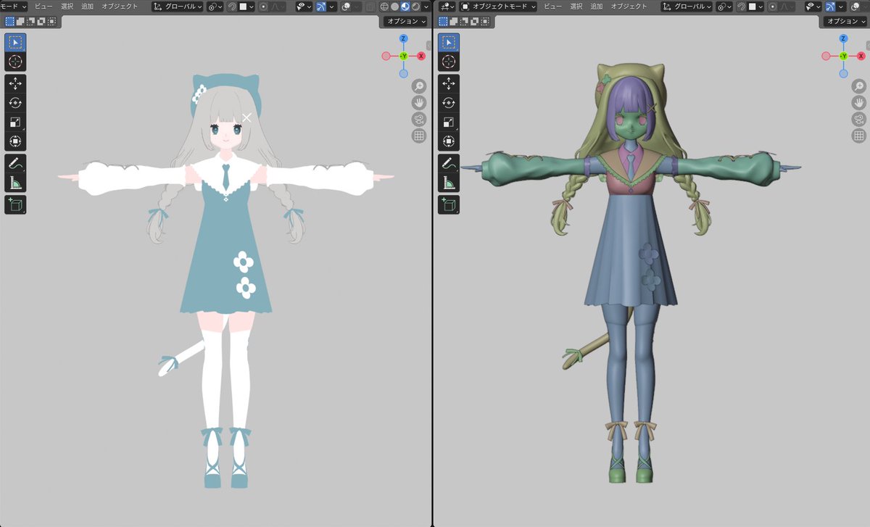Open グローバル orientation dropdown in left viewport
Image resolution: width=870 pixels, height=527 pixels.
(178, 7)
